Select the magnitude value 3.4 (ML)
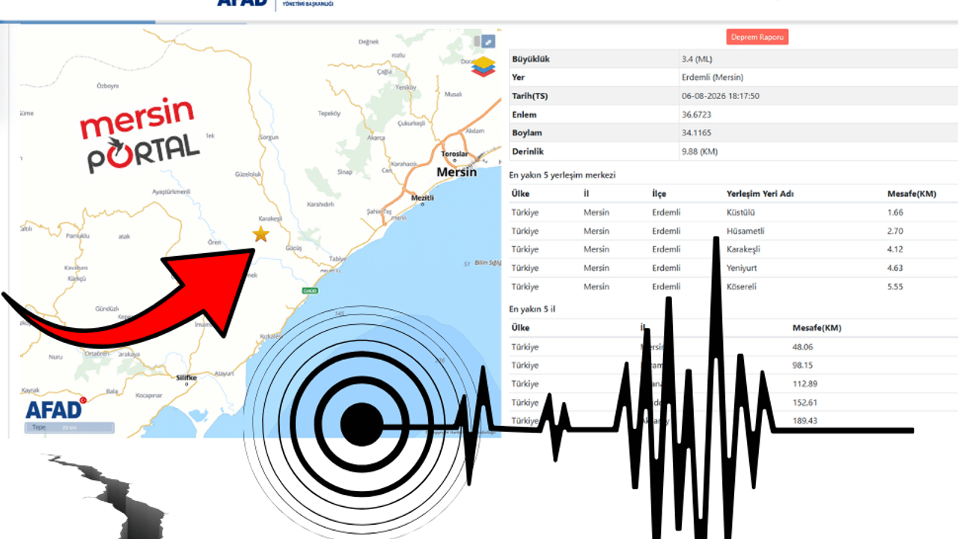 (x=698, y=59)
